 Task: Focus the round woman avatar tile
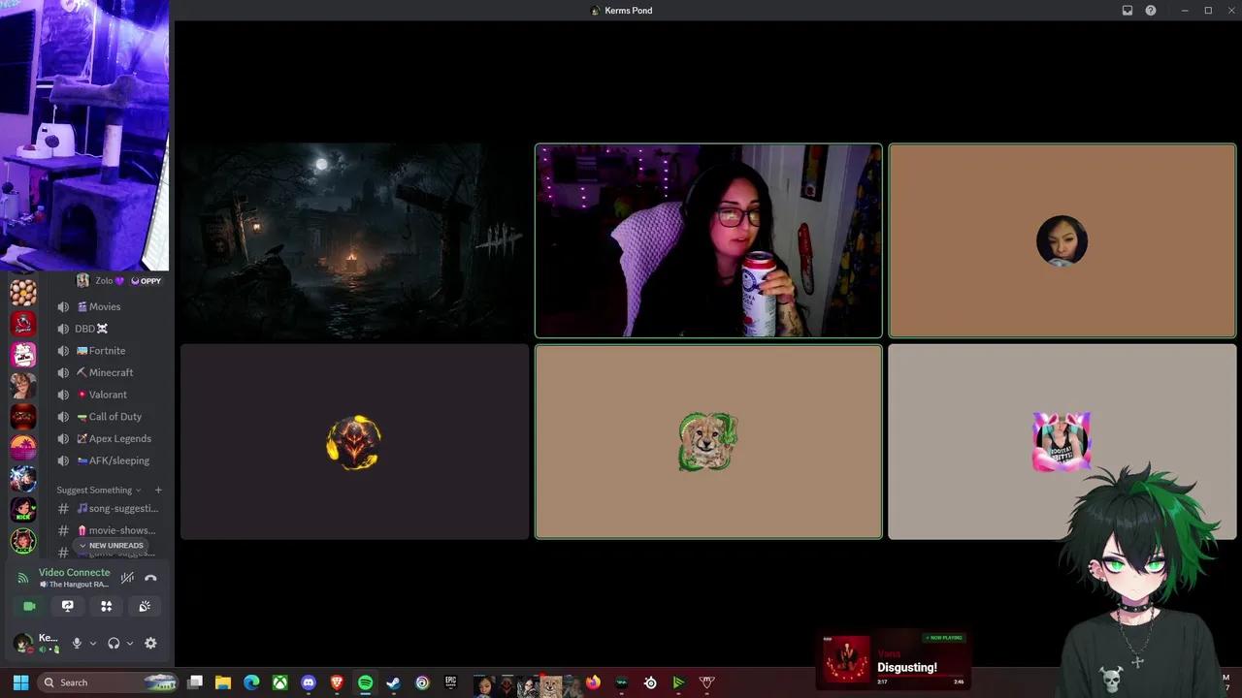click(x=1062, y=240)
